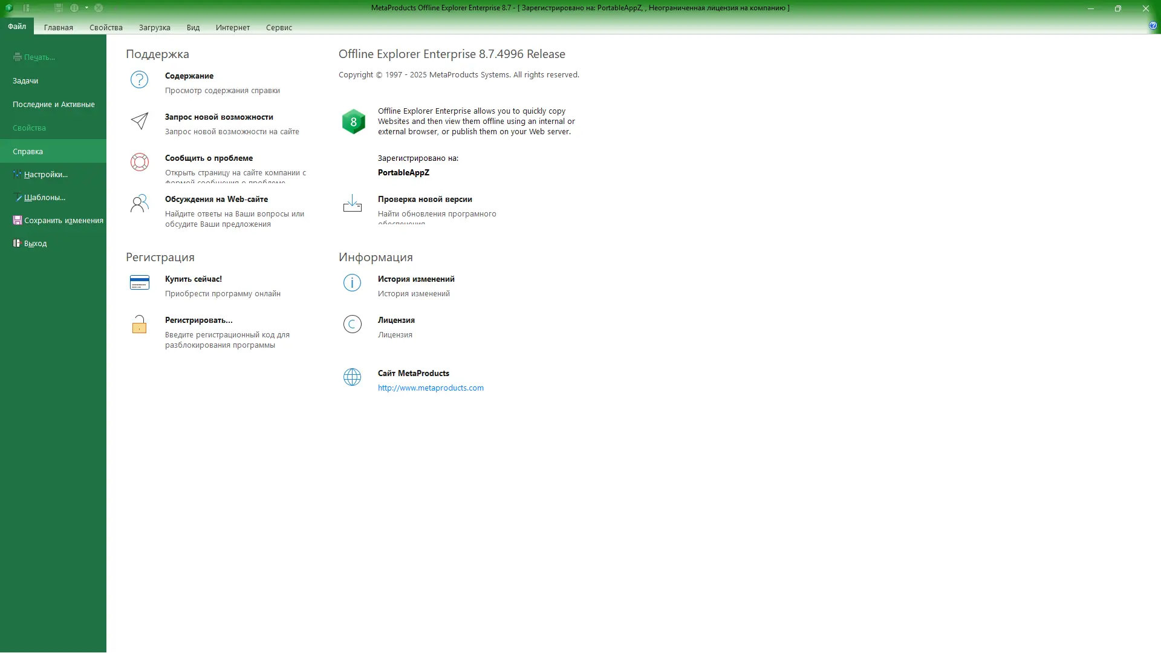Choose Шаблоны in the left sidebar
This screenshot has height=653, width=1161.
point(44,197)
